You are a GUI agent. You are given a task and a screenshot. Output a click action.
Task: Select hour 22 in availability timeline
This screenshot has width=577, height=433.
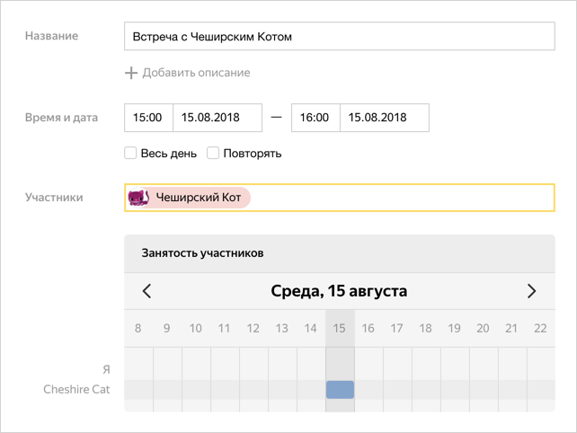coord(540,328)
